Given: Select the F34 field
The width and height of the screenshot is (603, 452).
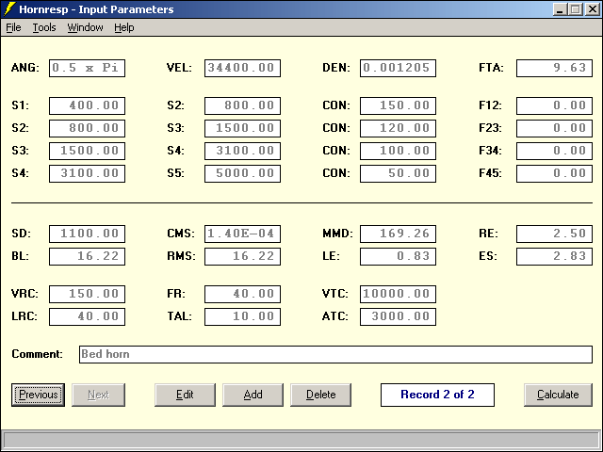Looking at the screenshot, I should (554, 151).
